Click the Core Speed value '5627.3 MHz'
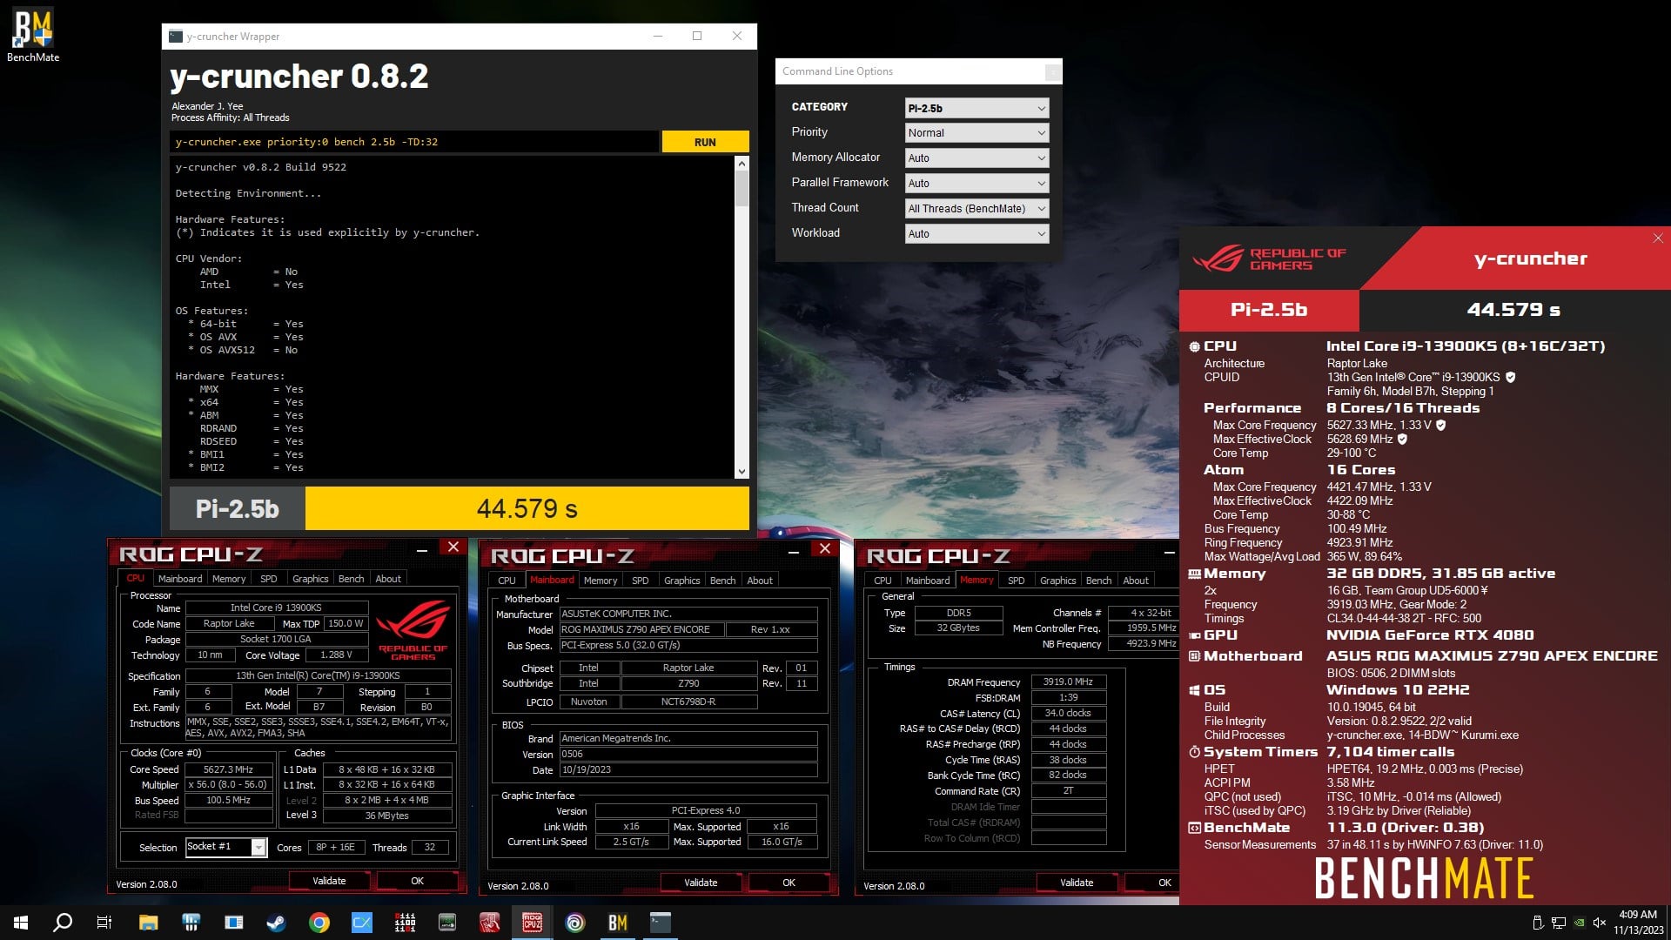Image resolution: width=1671 pixels, height=940 pixels. pos(228,769)
